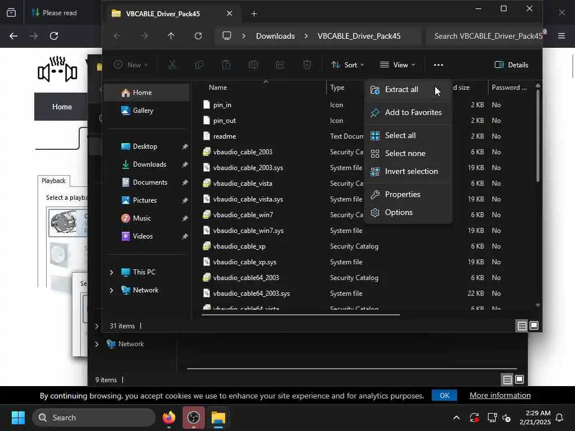
Task: Click the horizontal scrollbar of file list
Action: tap(301, 314)
